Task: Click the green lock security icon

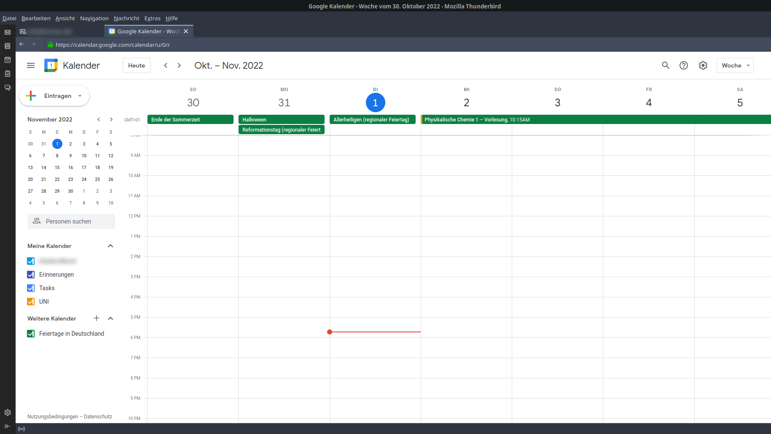Action: [51, 44]
